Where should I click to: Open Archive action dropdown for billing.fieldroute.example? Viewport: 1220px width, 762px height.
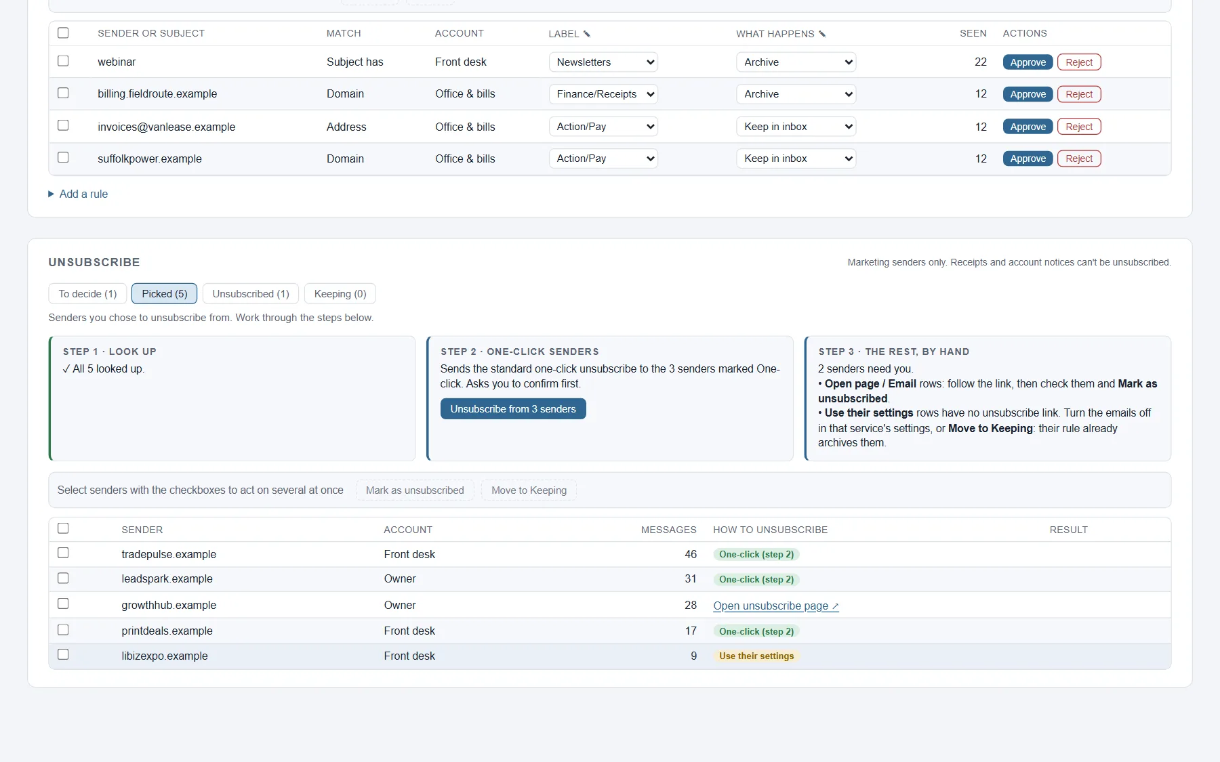[x=796, y=94]
